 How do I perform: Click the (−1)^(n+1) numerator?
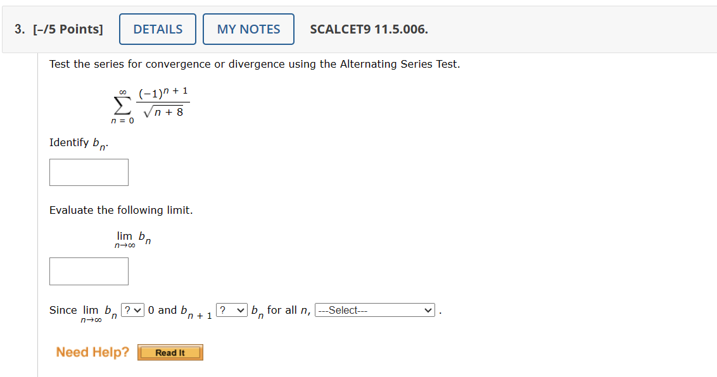tap(163, 92)
